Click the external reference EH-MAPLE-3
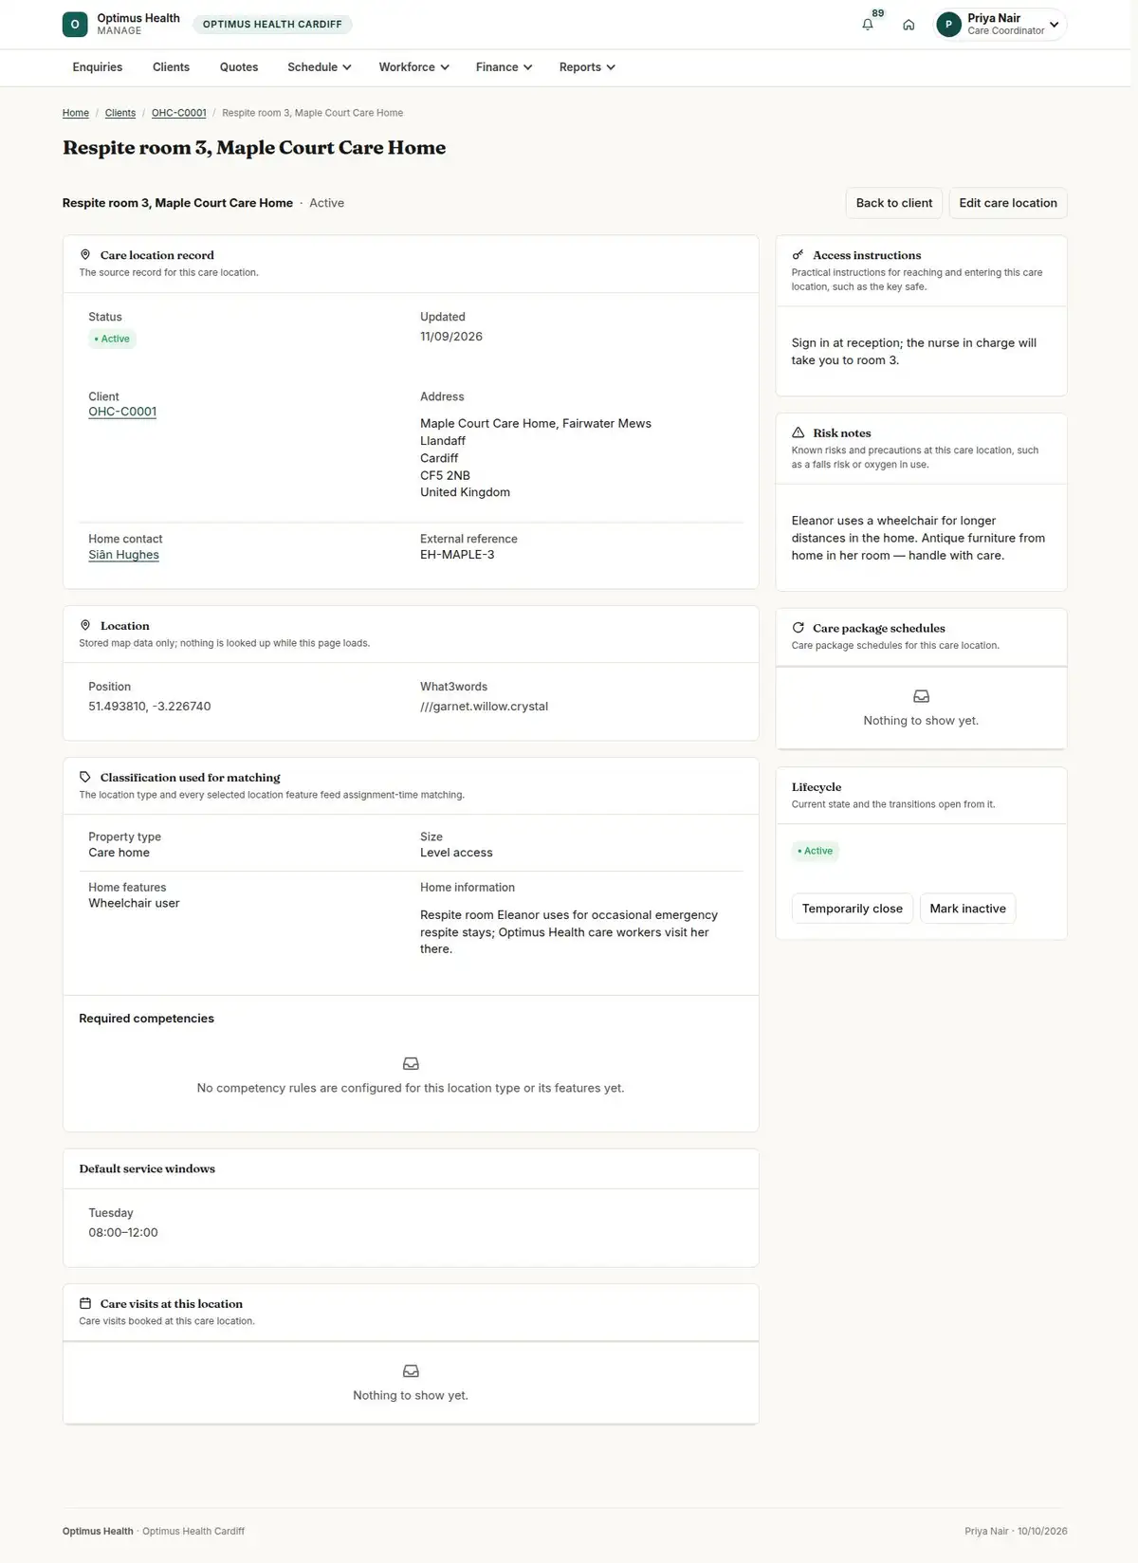 [x=457, y=555]
